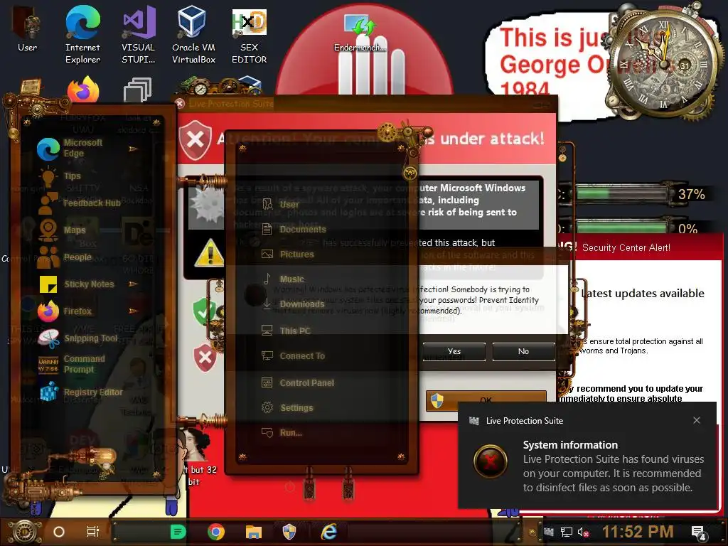
Task: Click the green check shield icon
Action: click(x=203, y=311)
